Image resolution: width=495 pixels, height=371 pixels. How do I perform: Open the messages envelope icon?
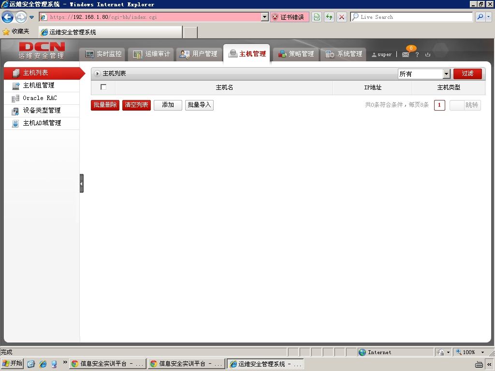[406, 55]
